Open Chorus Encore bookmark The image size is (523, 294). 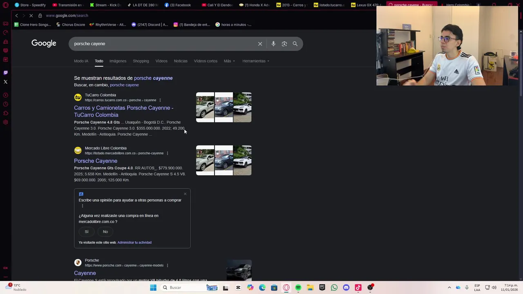click(71, 24)
